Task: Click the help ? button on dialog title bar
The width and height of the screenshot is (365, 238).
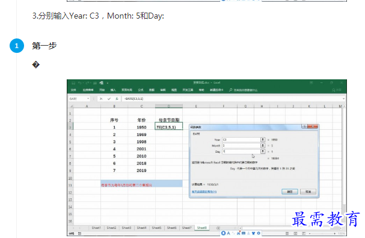Action: [x=304, y=127]
